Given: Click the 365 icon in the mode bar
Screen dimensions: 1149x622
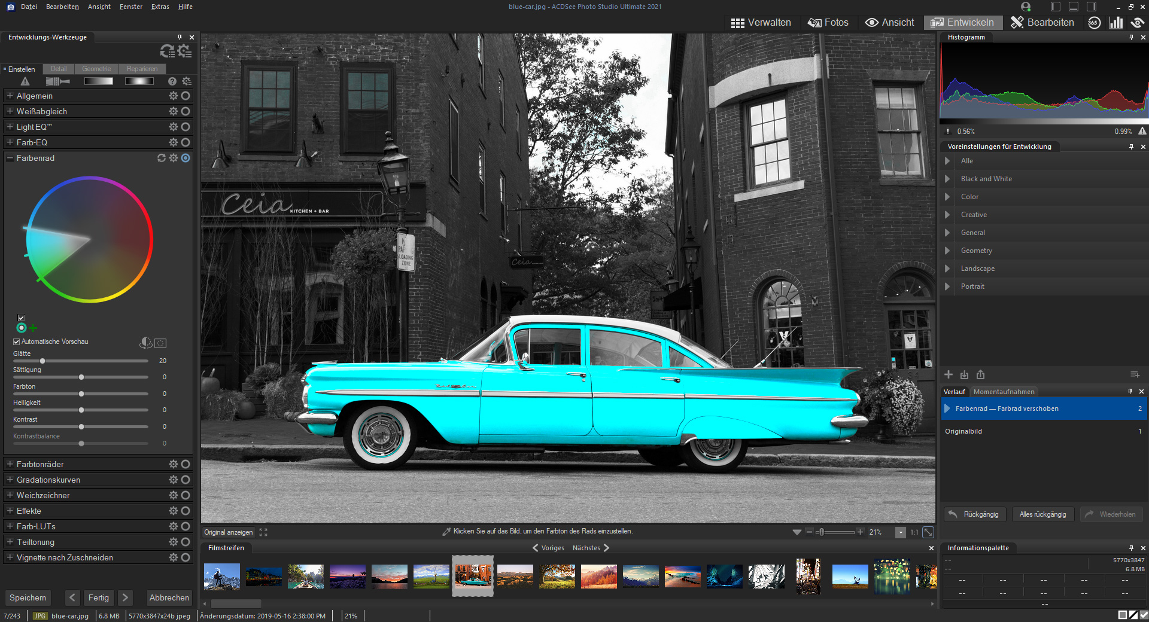Looking at the screenshot, I should coord(1094,23).
